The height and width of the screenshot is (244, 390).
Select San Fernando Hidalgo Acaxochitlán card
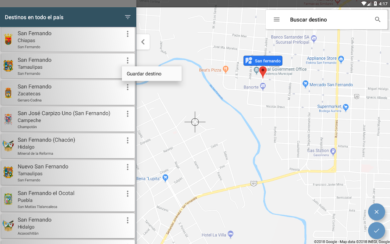click(68, 226)
